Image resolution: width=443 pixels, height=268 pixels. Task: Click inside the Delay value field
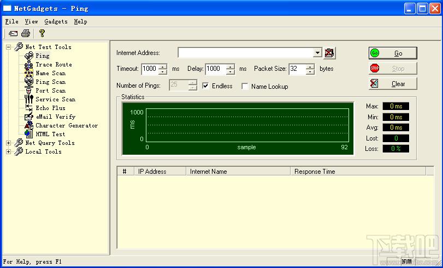point(216,69)
